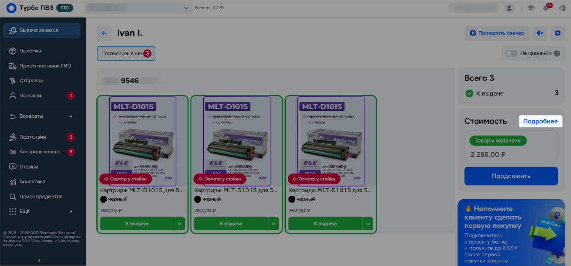Open the pickup point dropdown in header
The height and width of the screenshot is (266, 571).
[x=138, y=8]
